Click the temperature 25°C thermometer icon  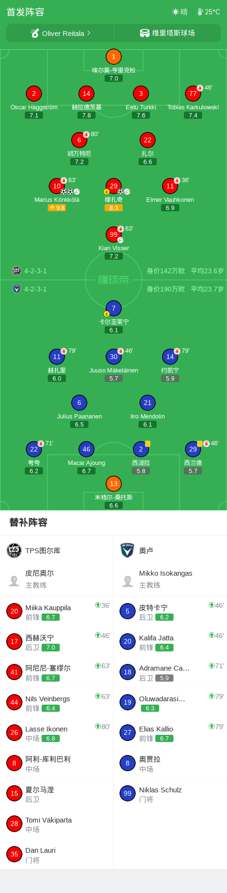(200, 12)
